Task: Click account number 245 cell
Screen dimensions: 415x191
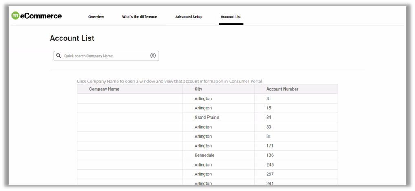Action: [270, 165]
